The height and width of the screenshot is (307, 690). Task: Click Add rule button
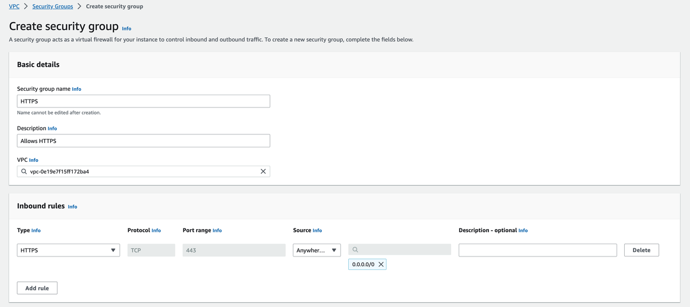coord(37,288)
